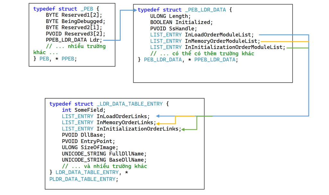This screenshot has width=329, height=195.
Task: Click the PLDR_DATA_TABLE_ENTRY type name
Action: pyautogui.click(x=82, y=179)
